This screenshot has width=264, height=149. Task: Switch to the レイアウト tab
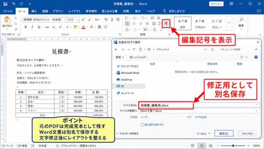click(x=74, y=11)
